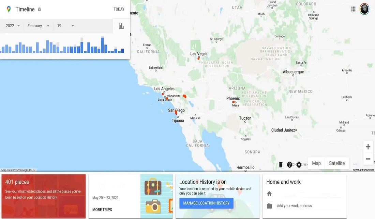Viewport: 375px width, 219px height.
Task: Open the February month dropdown
Action: point(38,26)
